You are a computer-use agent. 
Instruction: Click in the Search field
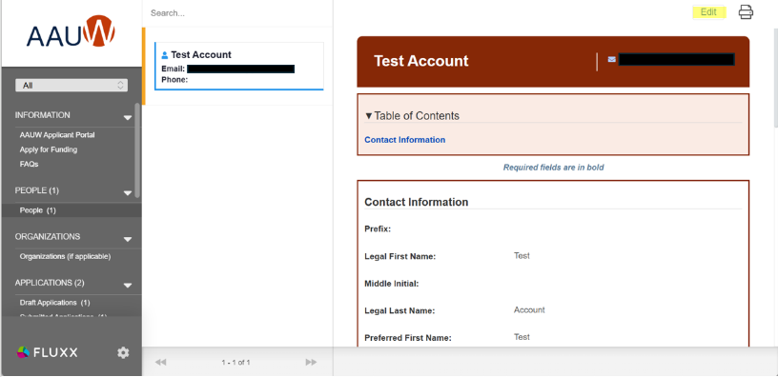click(x=237, y=13)
